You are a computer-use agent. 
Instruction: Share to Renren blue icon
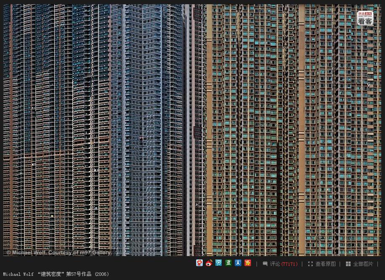click(x=238, y=263)
